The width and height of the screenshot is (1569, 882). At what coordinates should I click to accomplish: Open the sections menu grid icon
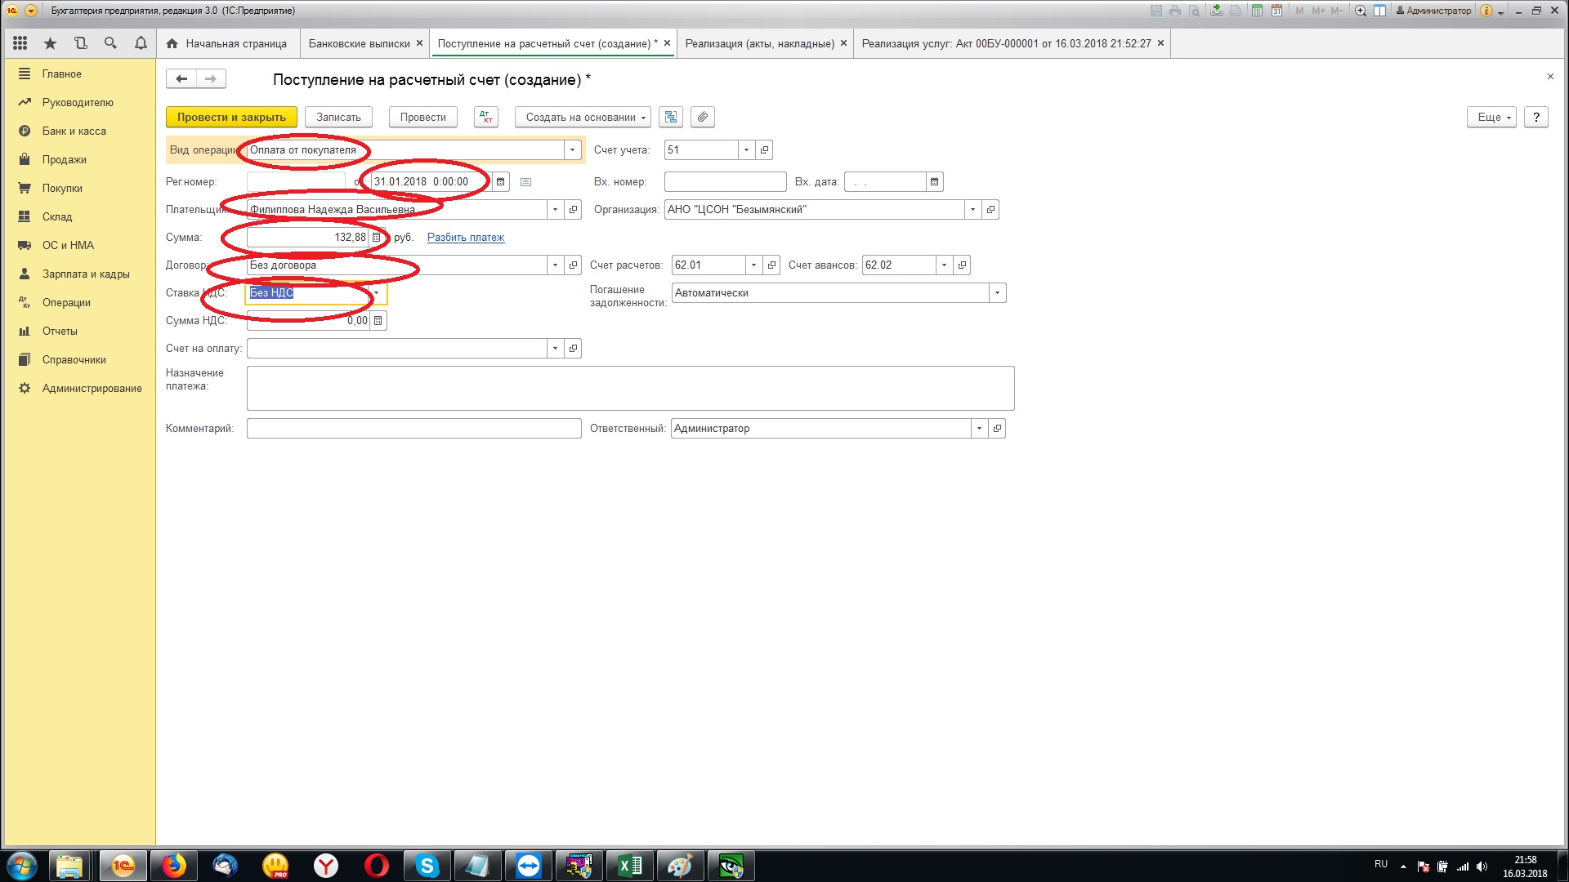point(20,43)
